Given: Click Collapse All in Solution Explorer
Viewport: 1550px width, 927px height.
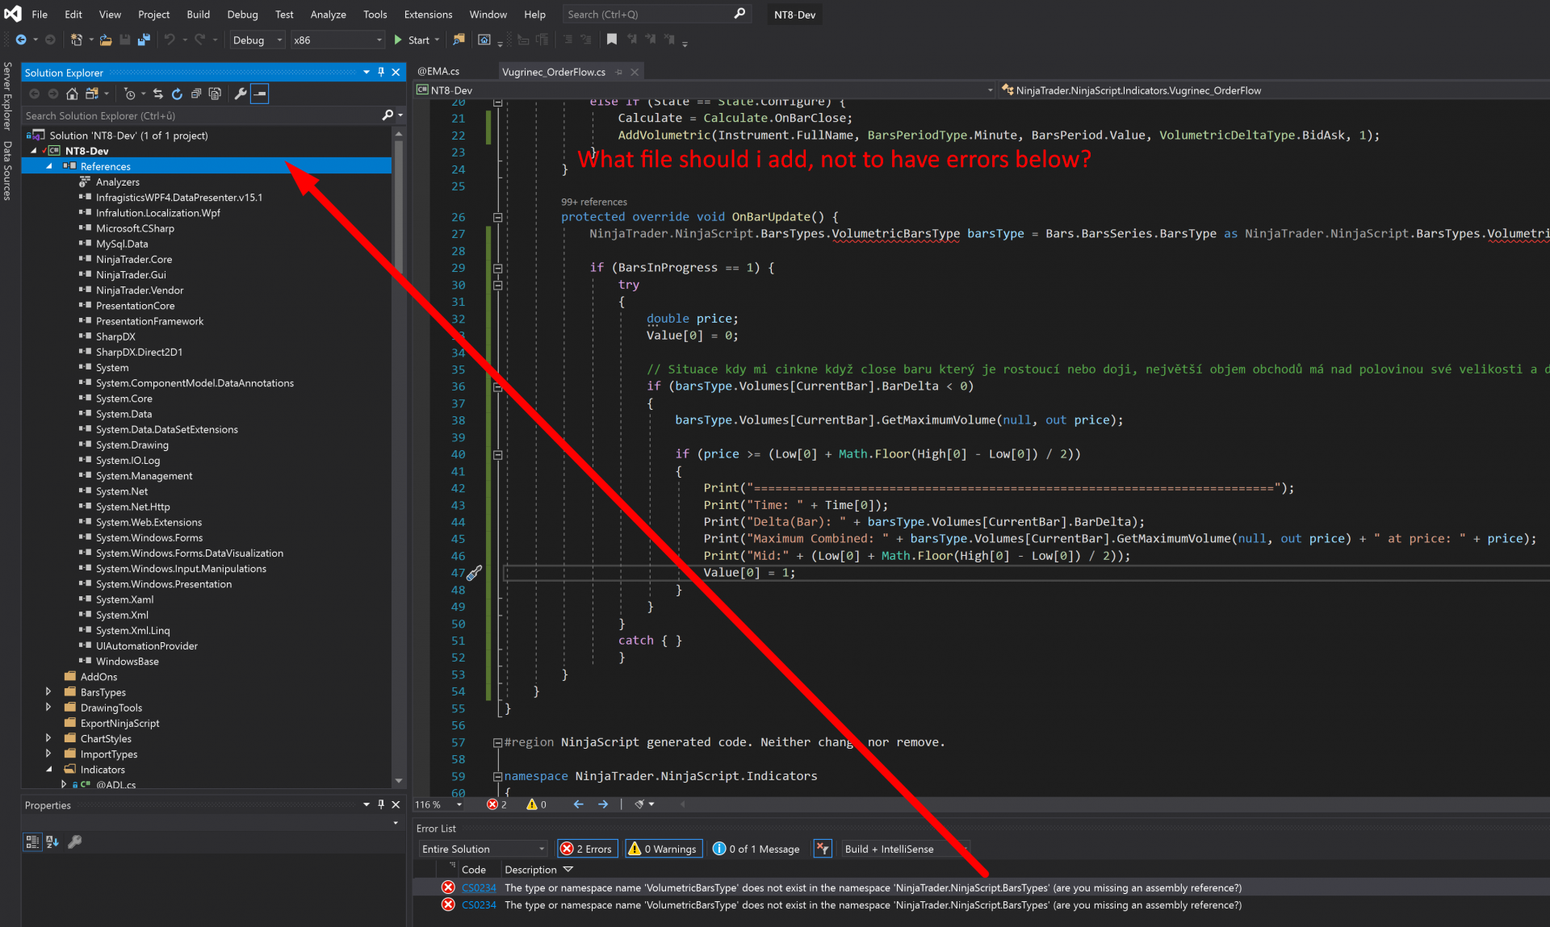Looking at the screenshot, I should click(196, 94).
